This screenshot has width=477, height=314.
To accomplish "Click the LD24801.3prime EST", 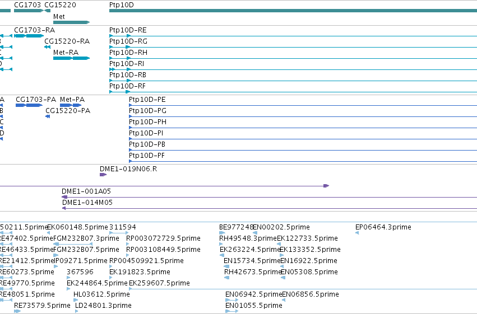I will [103, 306].
